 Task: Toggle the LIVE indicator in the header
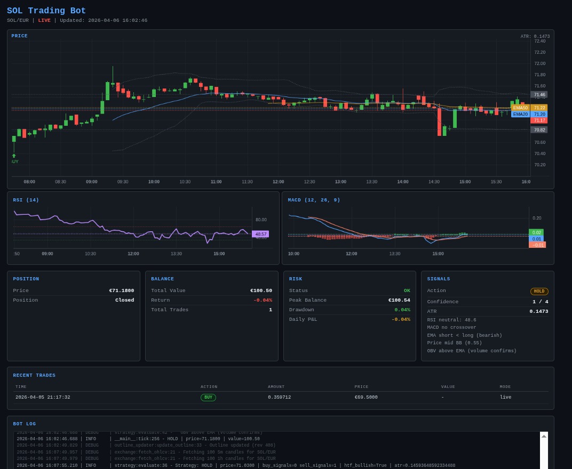coord(44,20)
